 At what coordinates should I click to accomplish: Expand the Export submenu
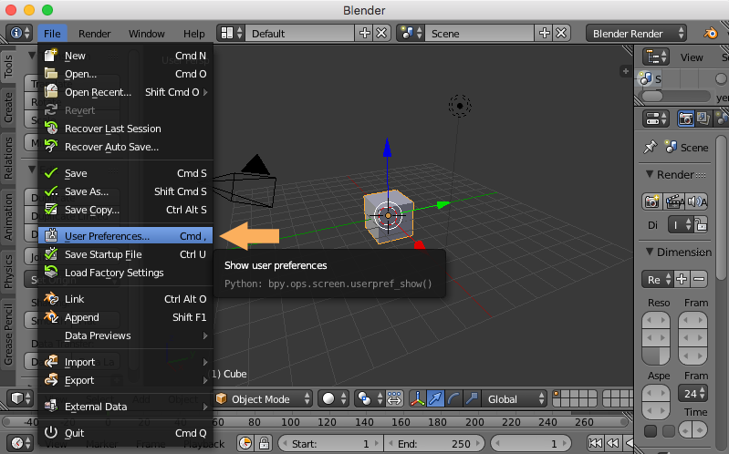coord(126,379)
